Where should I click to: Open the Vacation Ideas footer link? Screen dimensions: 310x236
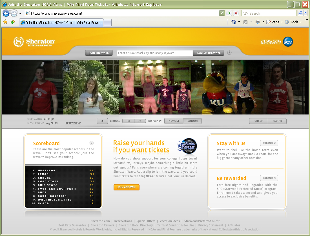pyautogui.click(x=170, y=221)
